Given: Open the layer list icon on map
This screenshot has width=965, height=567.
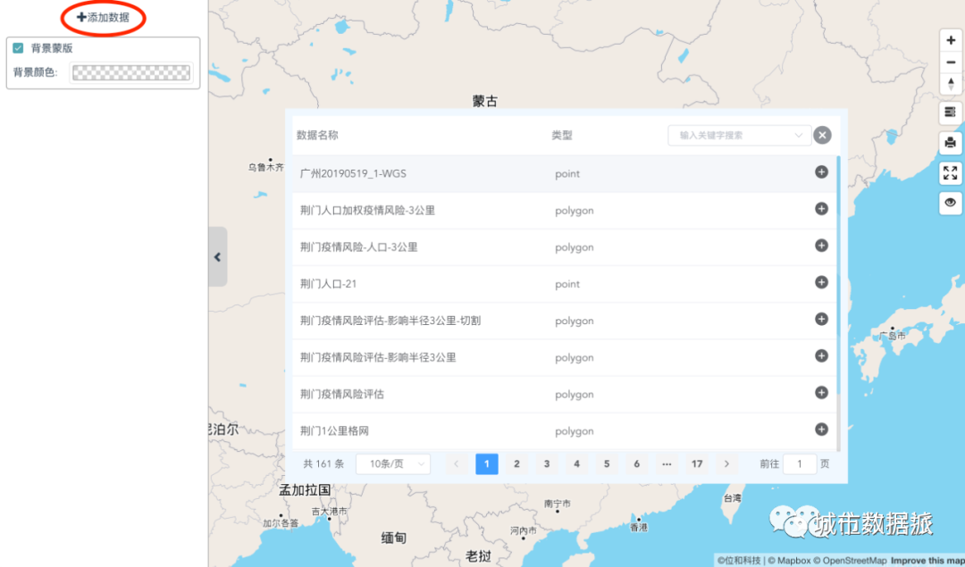Looking at the screenshot, I should coord(950,113).
